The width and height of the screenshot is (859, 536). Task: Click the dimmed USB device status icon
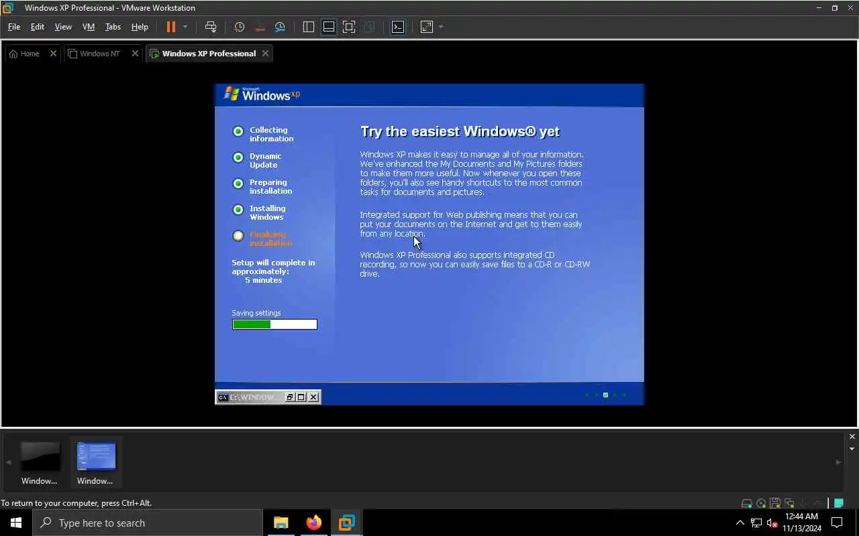(x=817, y=503)
